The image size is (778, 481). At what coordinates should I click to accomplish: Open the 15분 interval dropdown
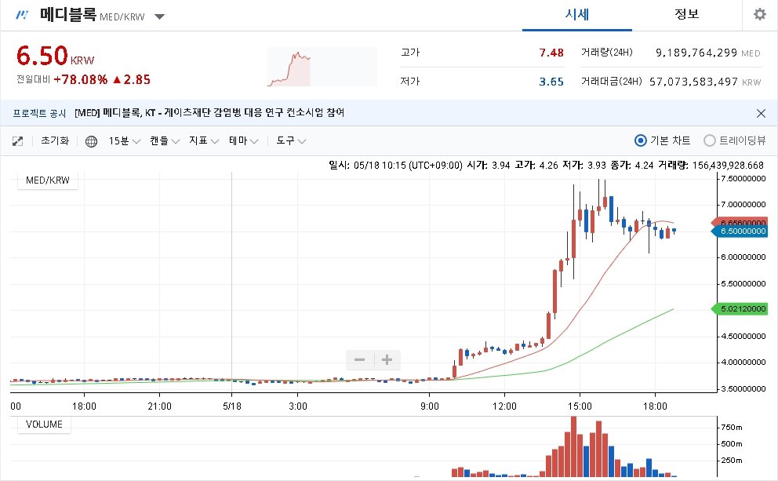125,141
